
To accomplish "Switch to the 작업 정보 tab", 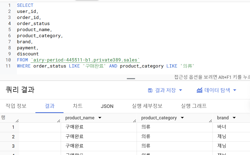I will (x=16, y=106).
